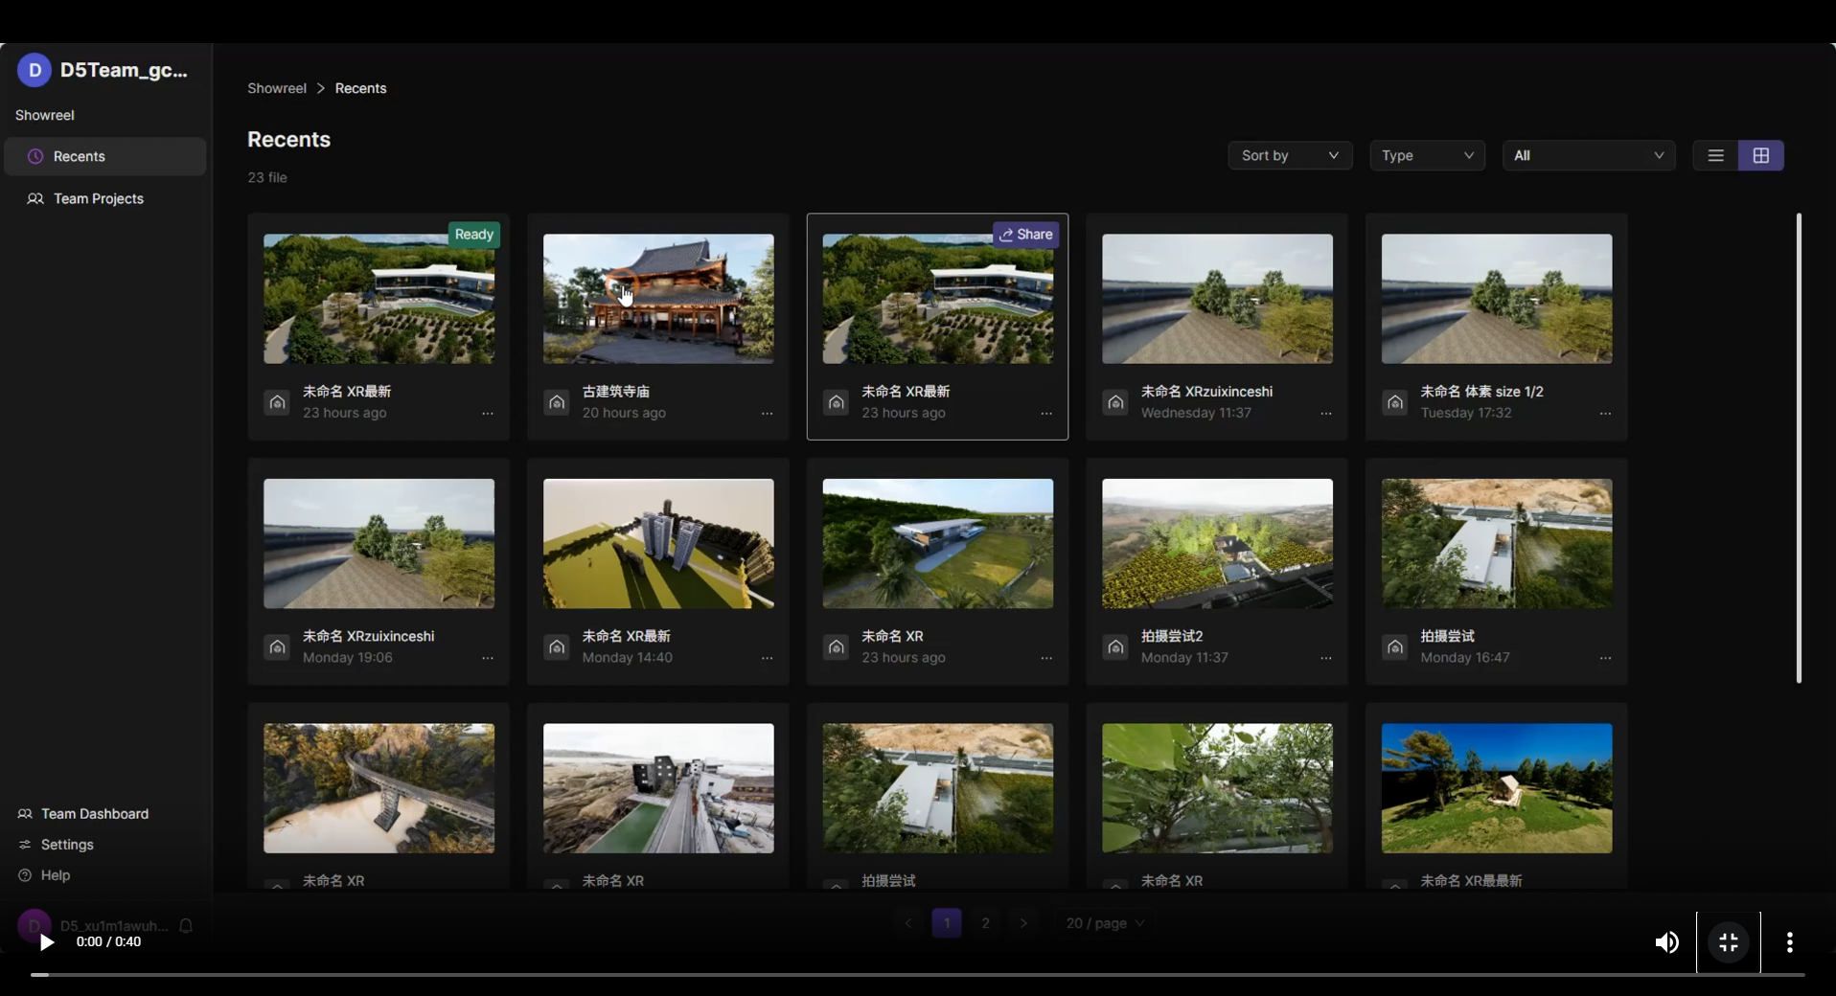Open more options for 拍摄尝试 Monday 16:47
The image size is (1836, 996).
click(1605, 658)
